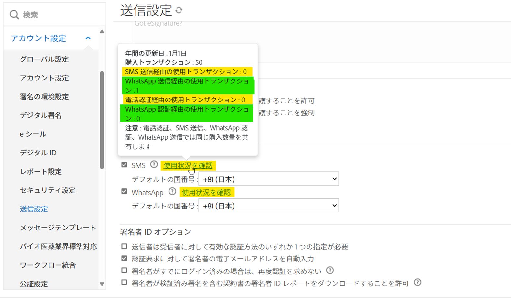511x298 pixels.
Task: Click the 署名者 ID オプション heading
Action: [156, 232]
